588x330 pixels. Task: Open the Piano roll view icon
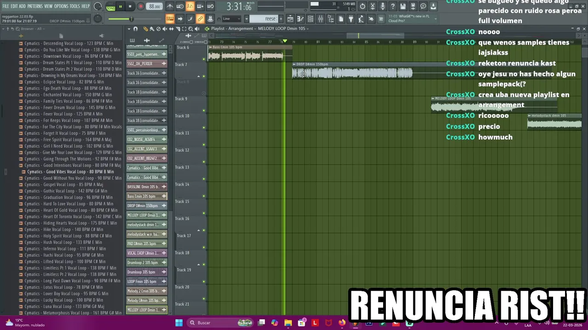(300, 19)
